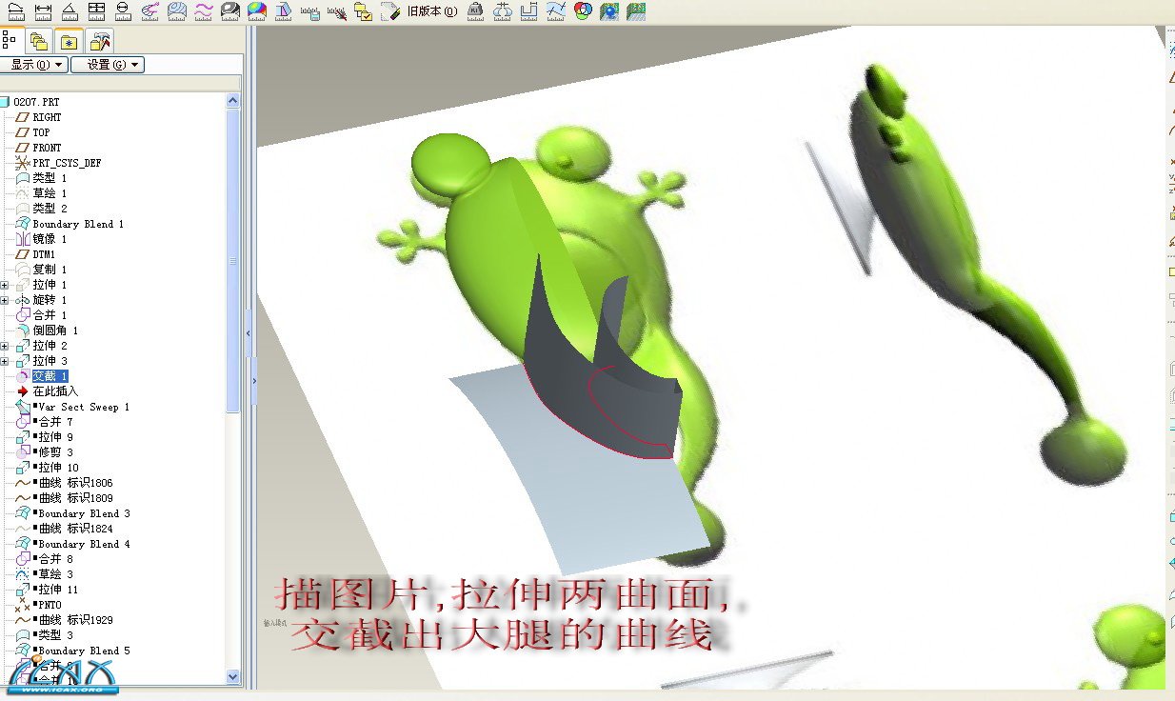Click the mass properties weight icon
The image size is (1175, 701).
tap(476, 11)
